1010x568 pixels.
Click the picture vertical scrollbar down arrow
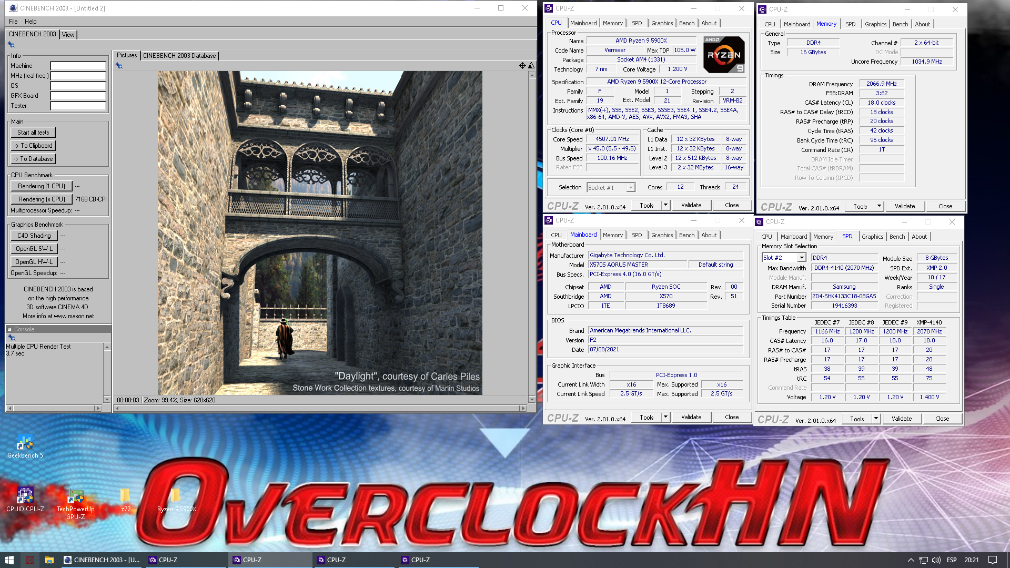click(532, 400)
